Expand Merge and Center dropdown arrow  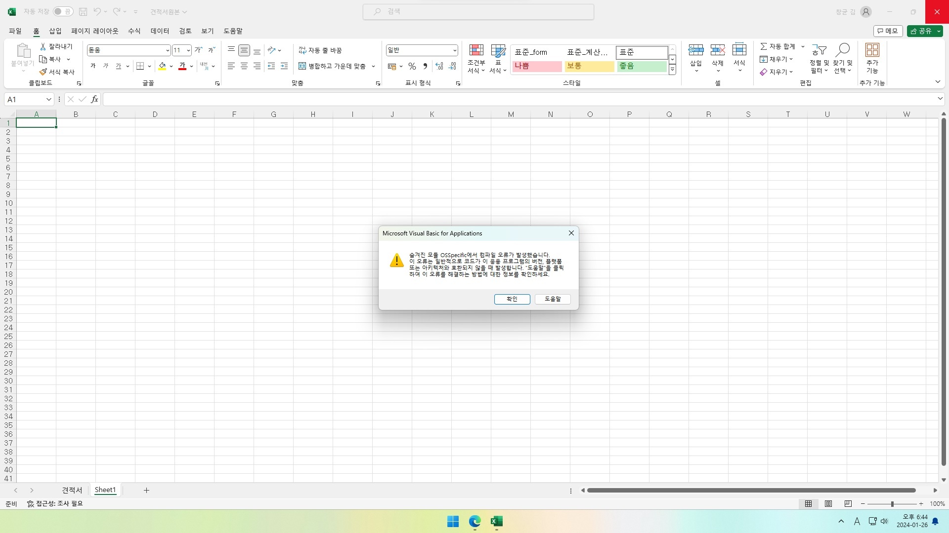point(374,66)
